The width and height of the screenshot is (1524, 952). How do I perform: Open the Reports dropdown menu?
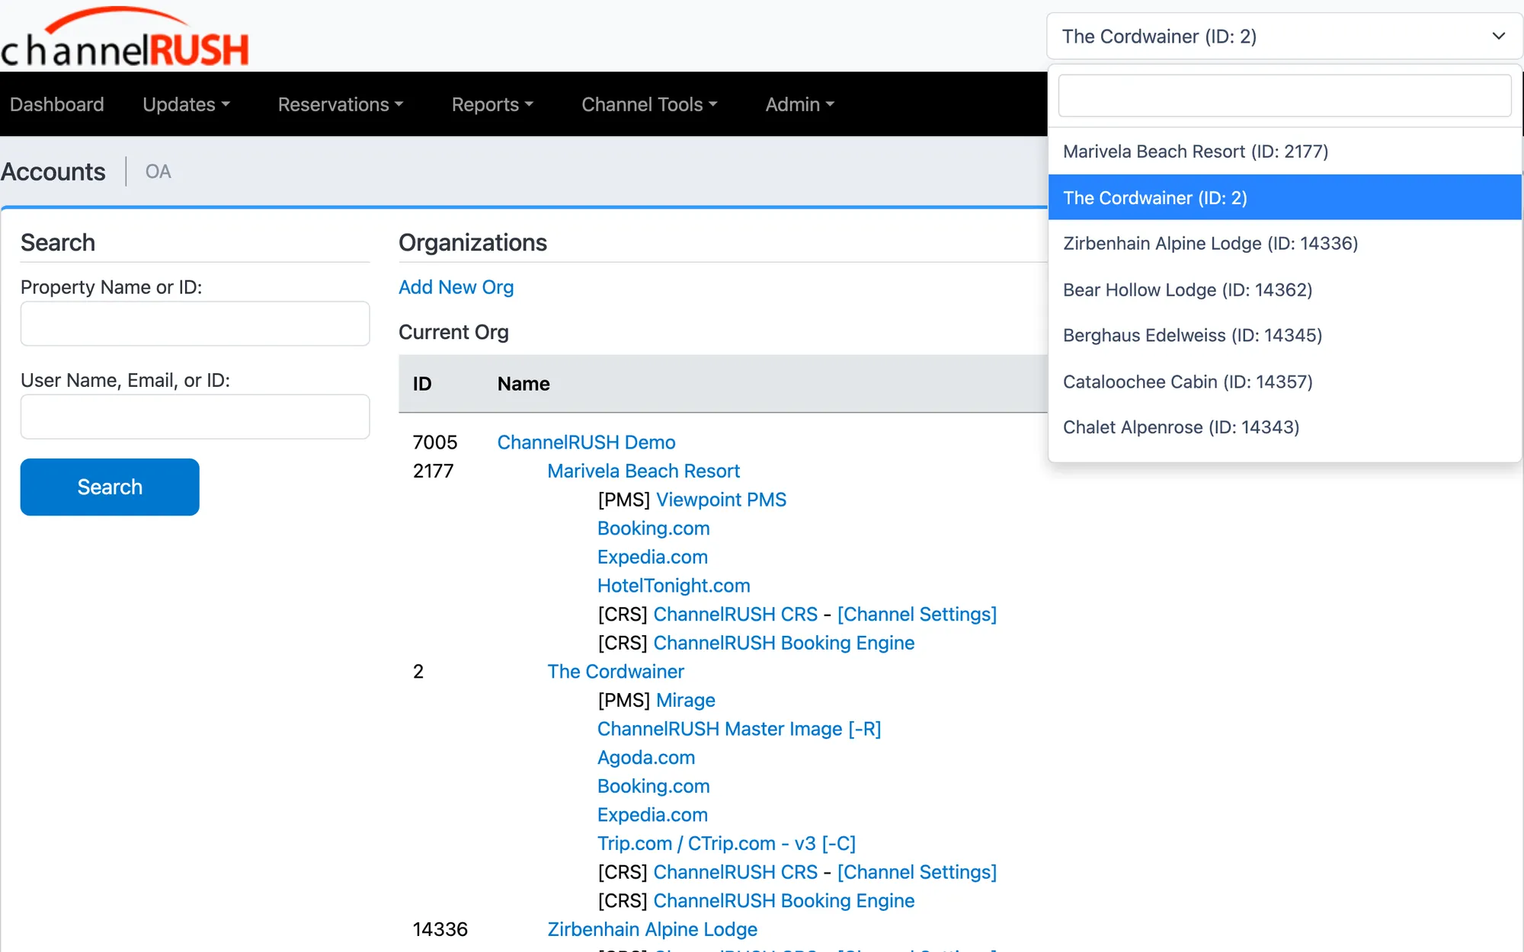[492, 104]
